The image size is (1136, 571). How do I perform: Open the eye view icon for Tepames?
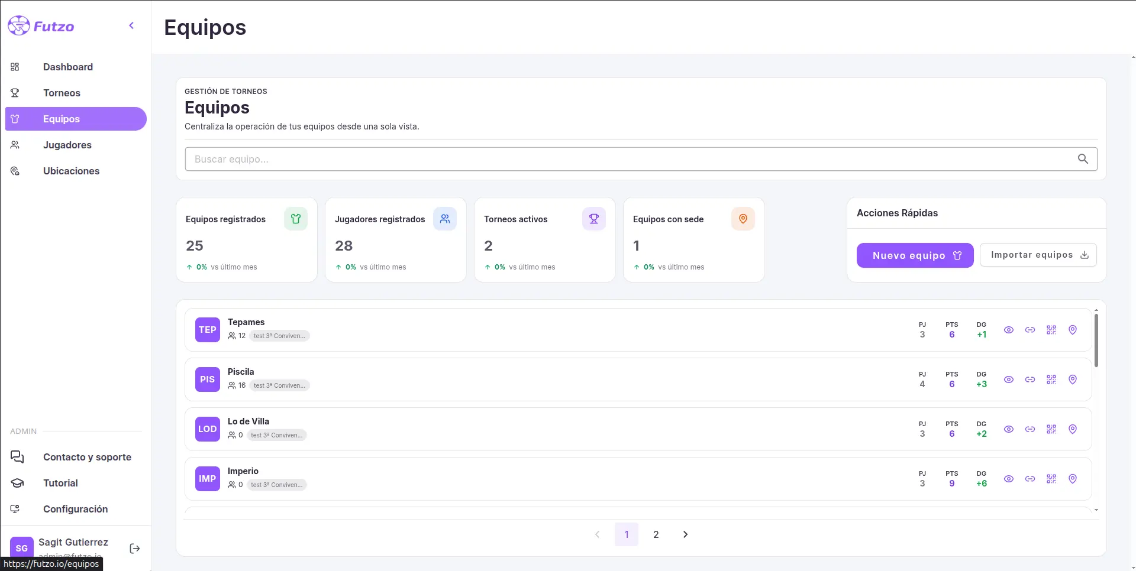click(1009, 330)
